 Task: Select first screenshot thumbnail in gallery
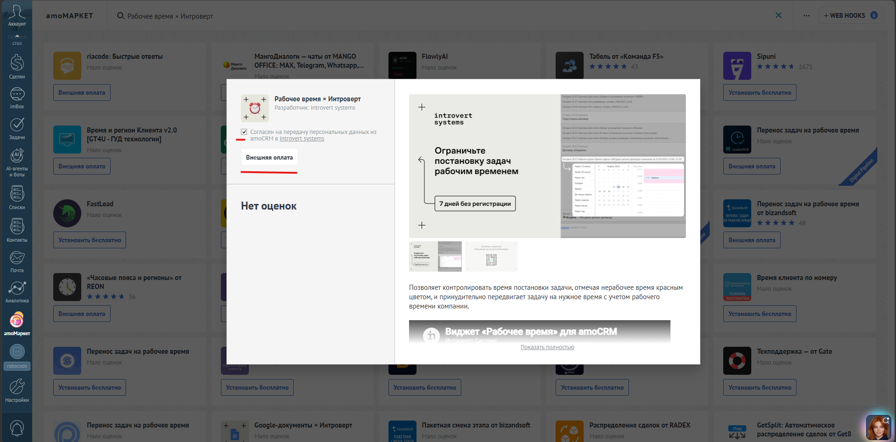tap(435, 256)
